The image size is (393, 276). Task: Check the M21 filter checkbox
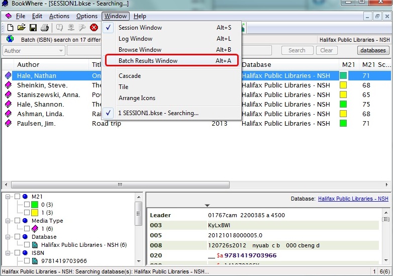pyautogui.click(x=17, y=197)
